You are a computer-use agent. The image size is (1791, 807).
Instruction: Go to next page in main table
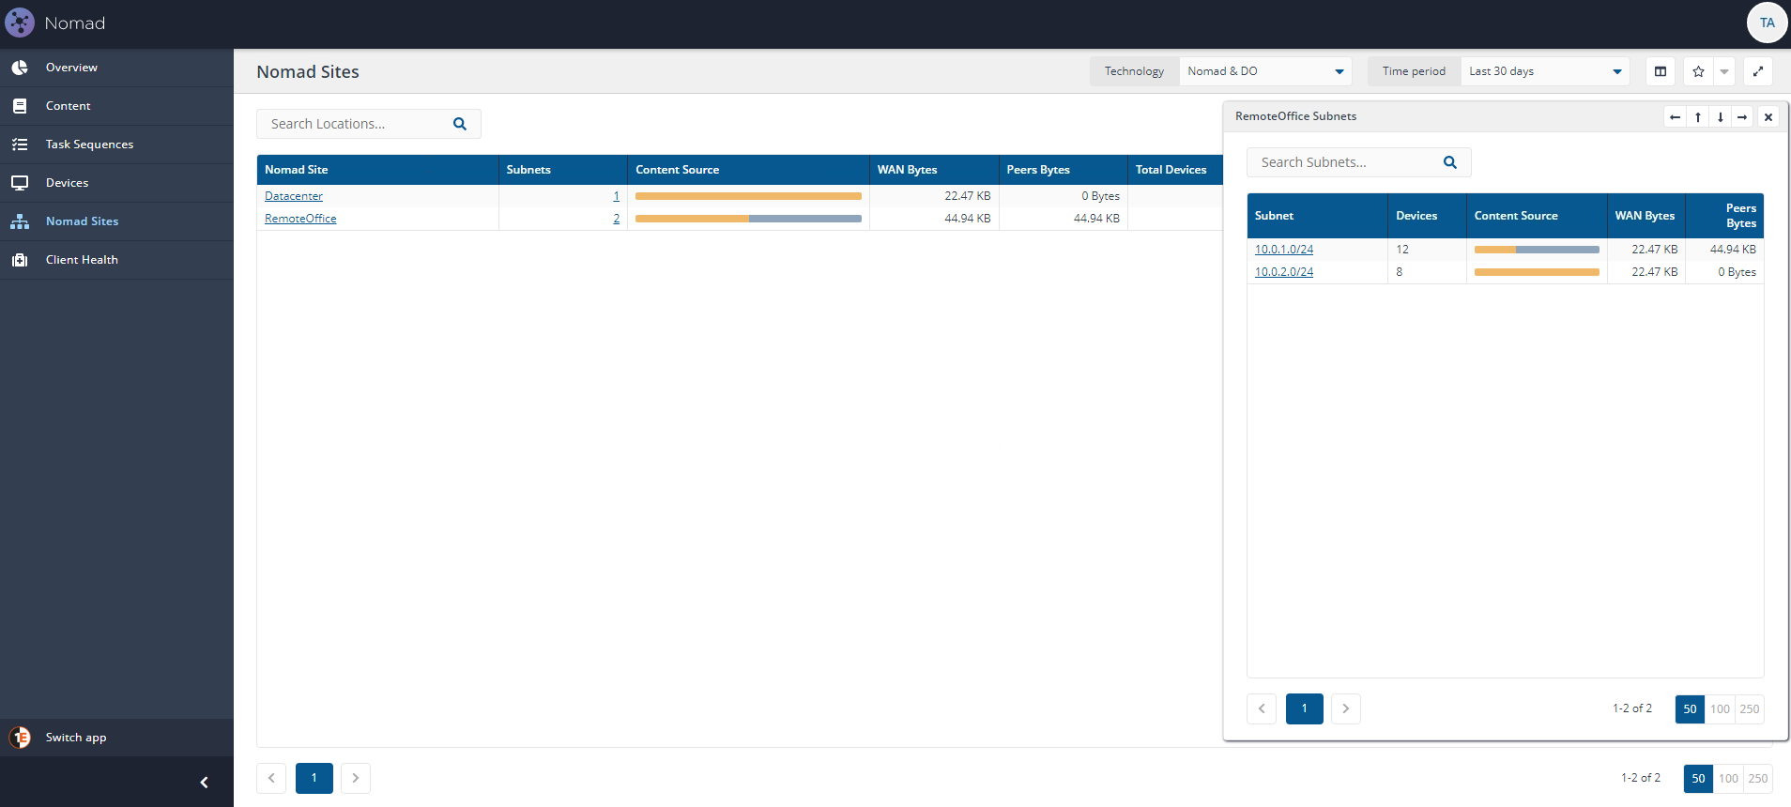(356, 778)
